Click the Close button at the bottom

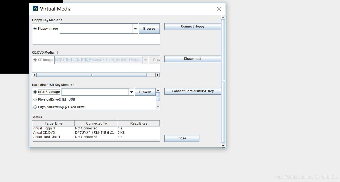[x=182, y=138]
